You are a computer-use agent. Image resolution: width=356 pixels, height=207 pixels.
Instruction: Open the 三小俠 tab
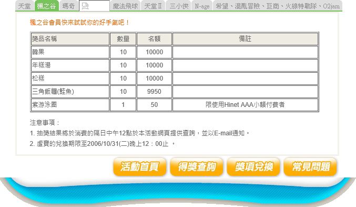coord(179,6)
